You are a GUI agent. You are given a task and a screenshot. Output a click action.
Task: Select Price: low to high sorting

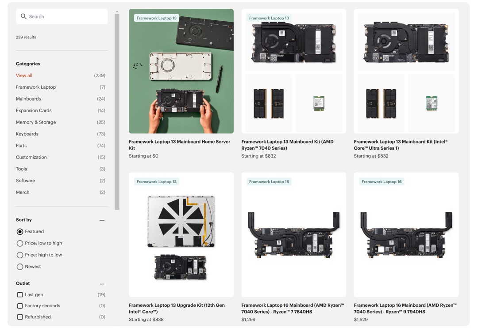tap(20, 244)
